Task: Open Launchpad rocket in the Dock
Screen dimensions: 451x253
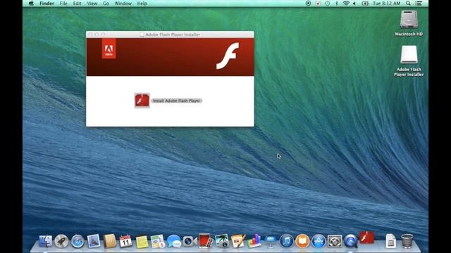Action: point(61,241)
